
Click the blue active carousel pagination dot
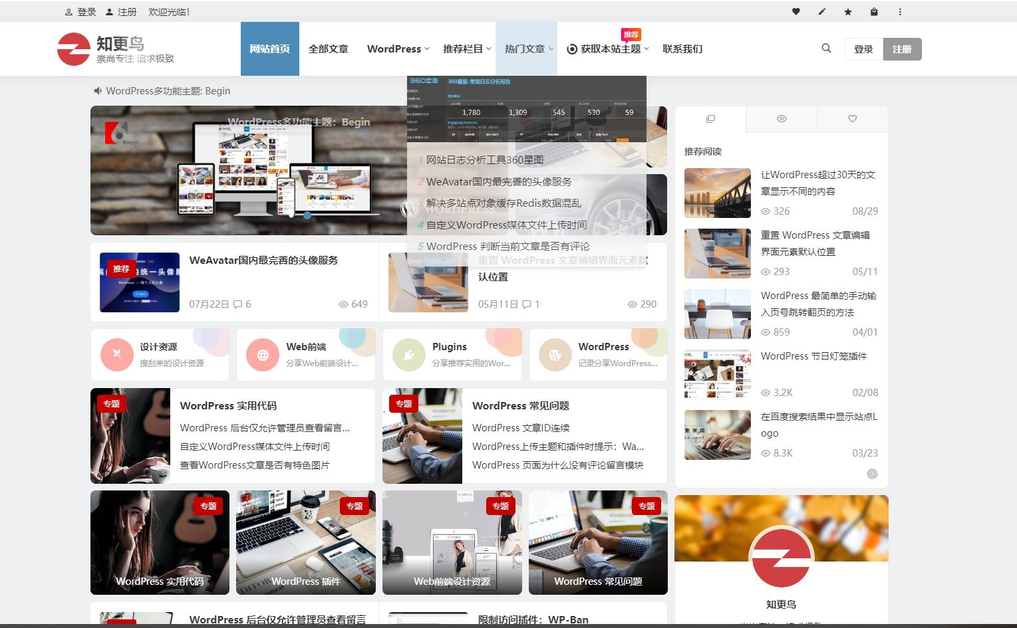[x=307, y=215]
